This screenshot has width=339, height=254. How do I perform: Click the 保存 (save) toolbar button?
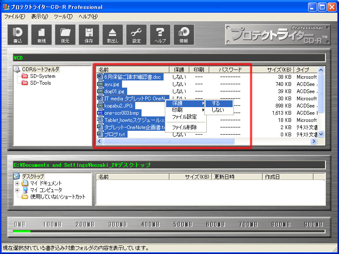click(x=89, y=35)
